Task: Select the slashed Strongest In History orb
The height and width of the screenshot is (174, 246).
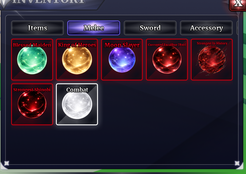Action: tap(212, 60)
